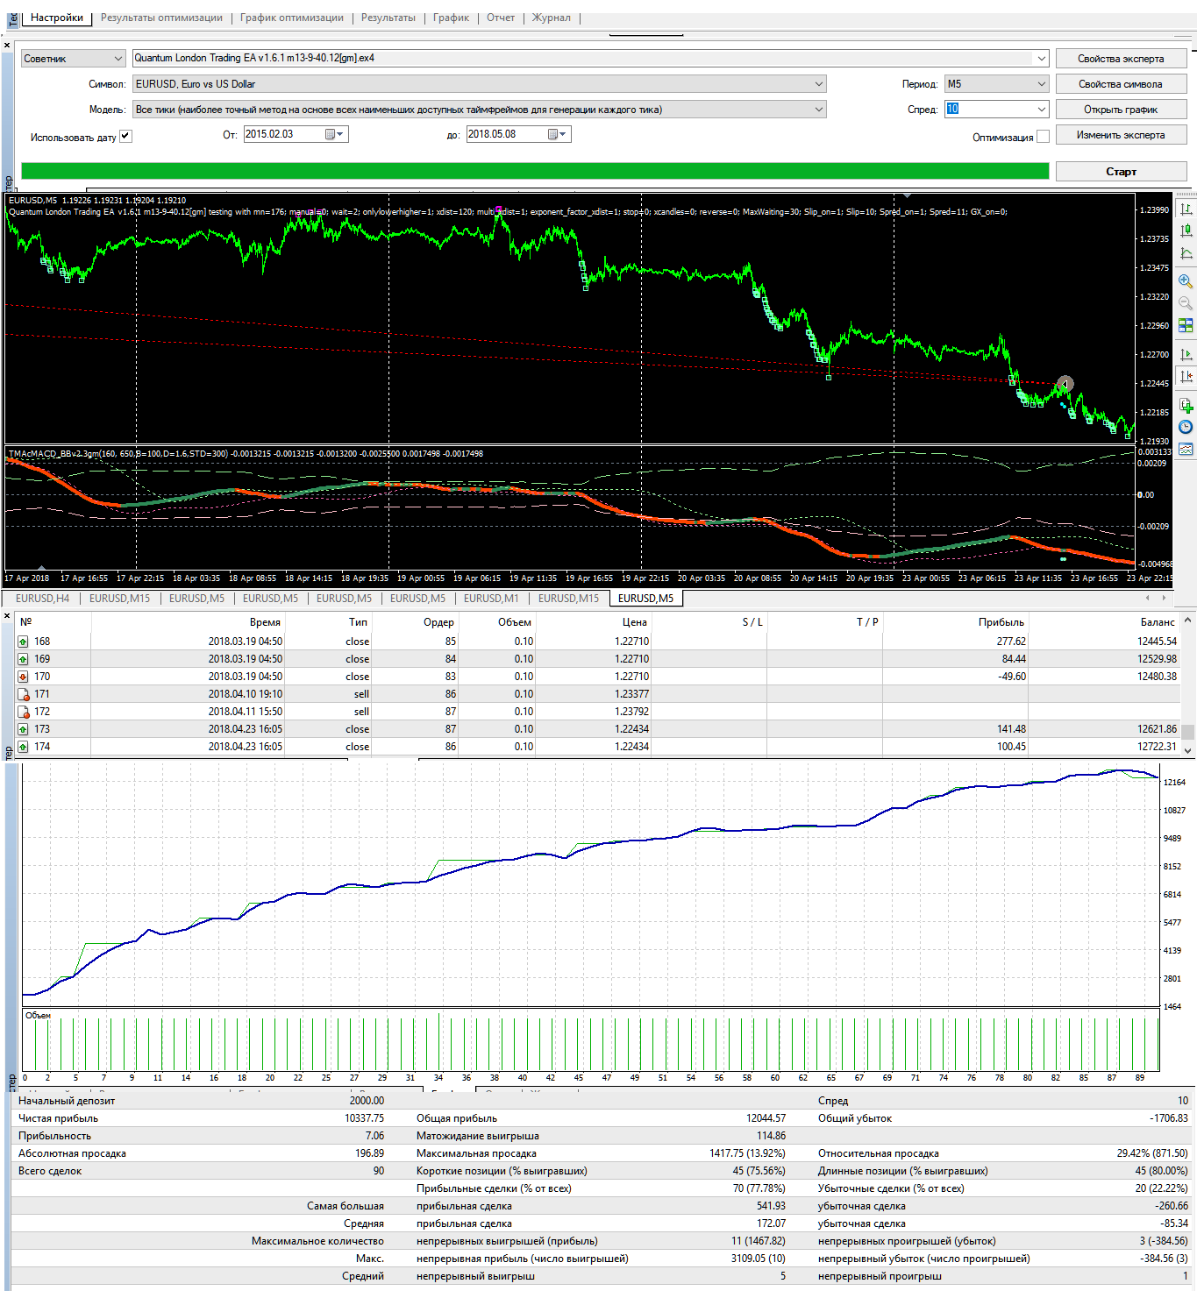Switch chart to line chart mode

[1186, 253]
